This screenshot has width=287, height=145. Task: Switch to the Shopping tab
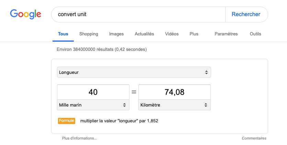[89, 34]
